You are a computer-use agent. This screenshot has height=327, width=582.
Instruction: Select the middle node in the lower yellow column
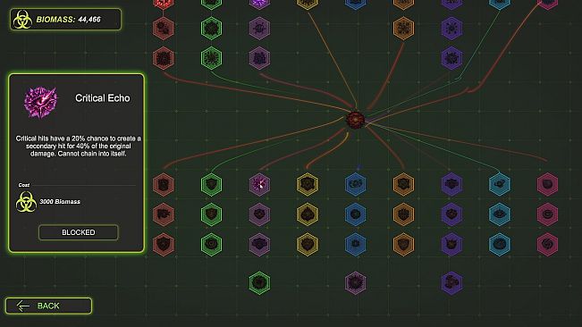click(308, 214)
